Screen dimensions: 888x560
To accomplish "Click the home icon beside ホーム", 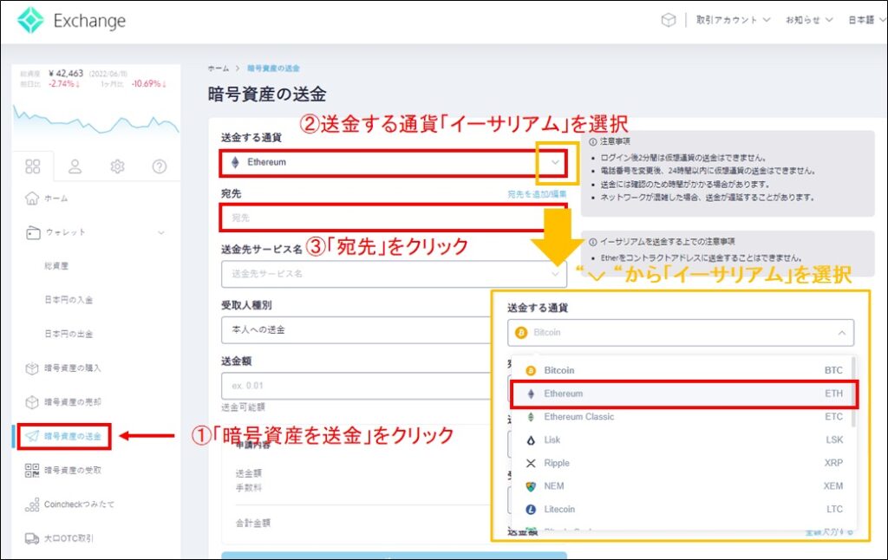I will (32, 199).
